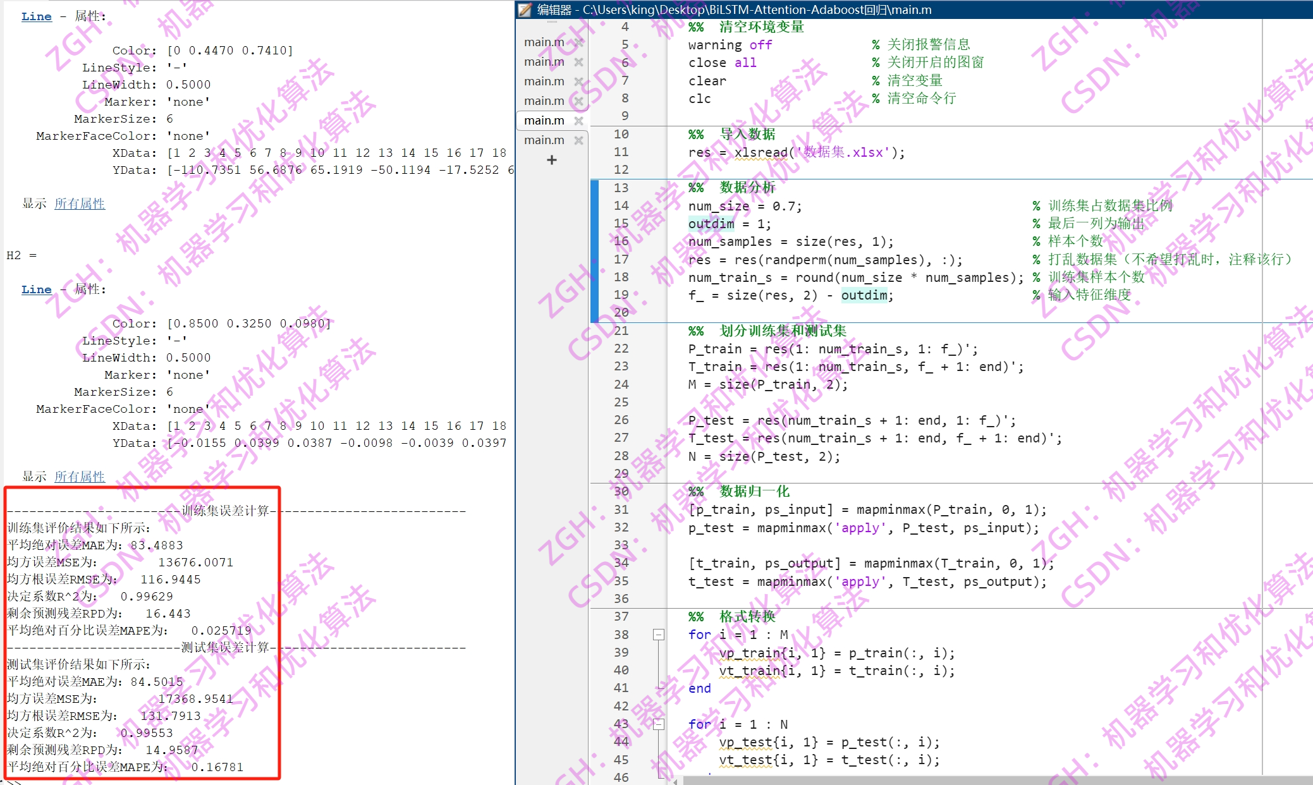Open first 所有属性 link under H1
The height and width of the screenshot is (785, 1313).
pyautogui.click(x=80, y=204)
